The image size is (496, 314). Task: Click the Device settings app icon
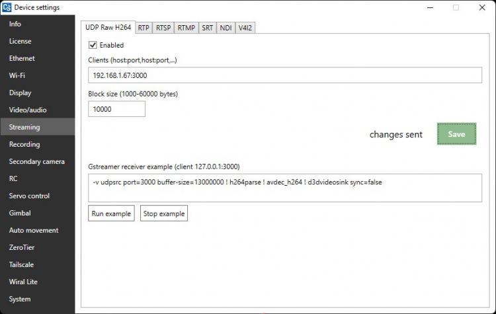tap(7, 7)
